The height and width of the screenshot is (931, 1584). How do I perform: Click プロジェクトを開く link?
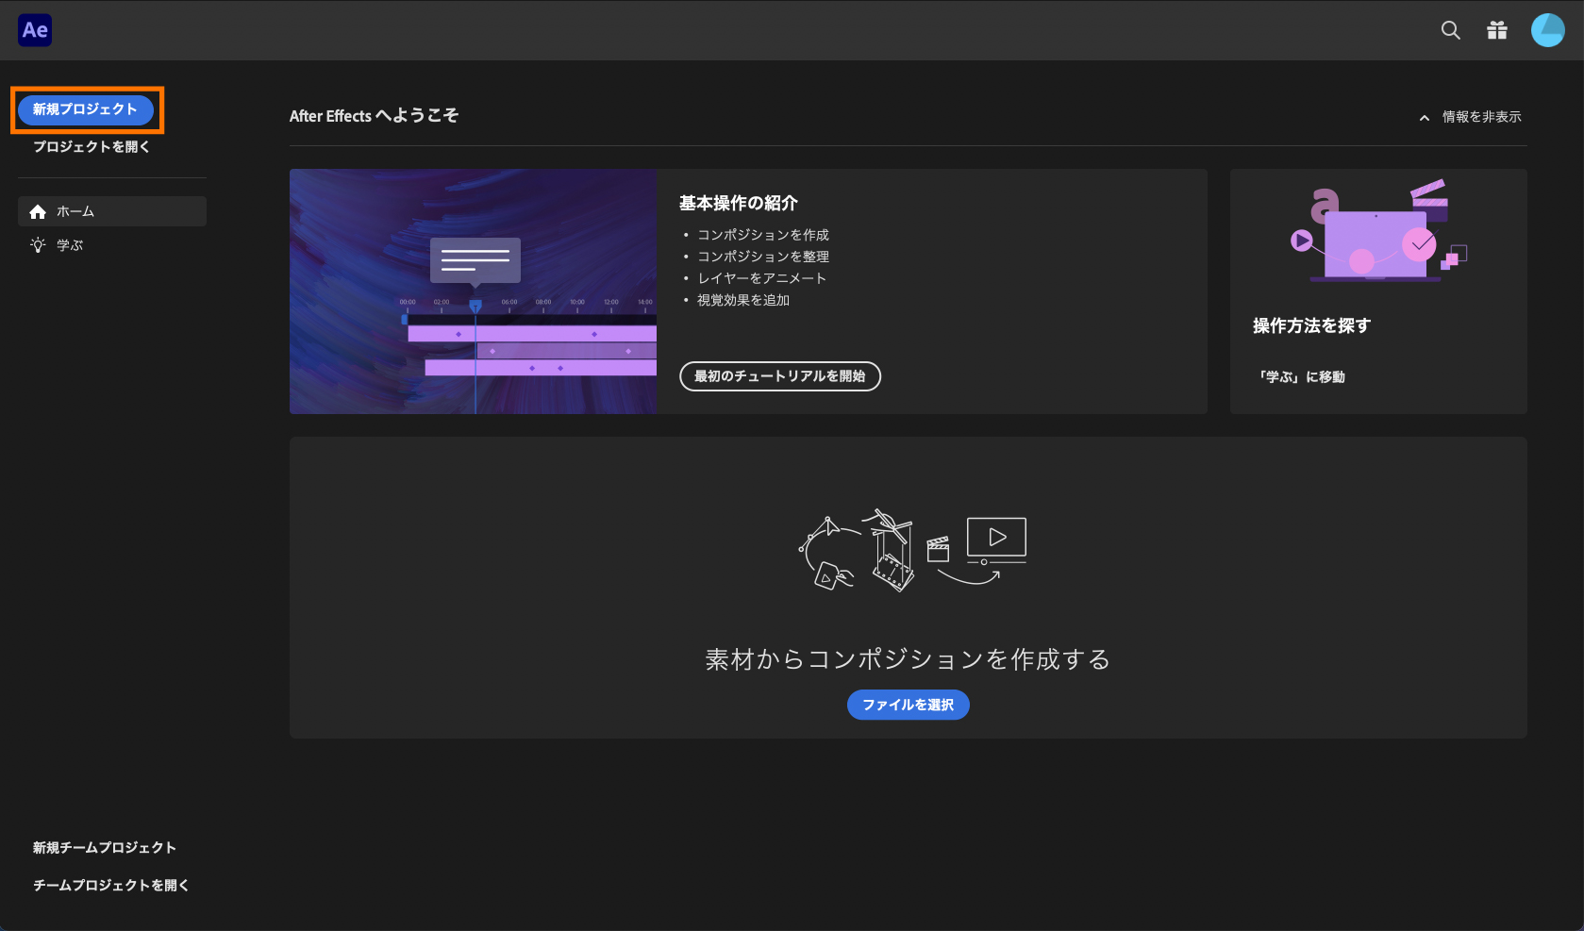[92, 147]
